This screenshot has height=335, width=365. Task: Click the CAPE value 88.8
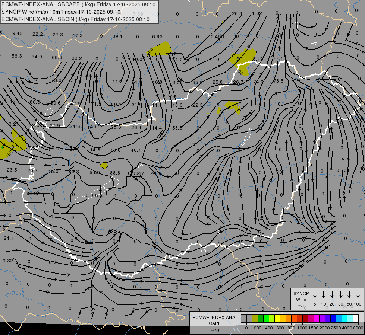pos(115,173)
